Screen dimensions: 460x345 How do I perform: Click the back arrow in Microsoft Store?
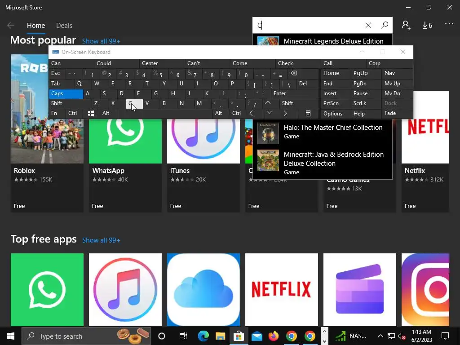coord(11,25)
